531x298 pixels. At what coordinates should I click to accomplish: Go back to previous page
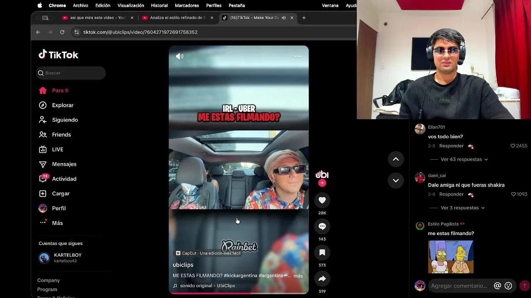[38, 32]
